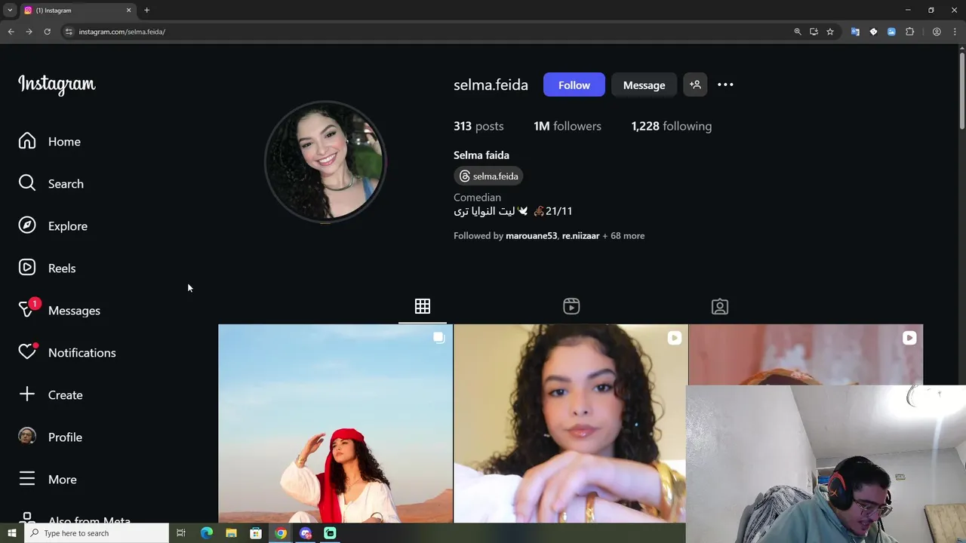Expand the More menu in sidebar

pos(48,480)
